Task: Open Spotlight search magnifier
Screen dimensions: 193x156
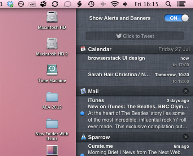Action: click(168, 4)
